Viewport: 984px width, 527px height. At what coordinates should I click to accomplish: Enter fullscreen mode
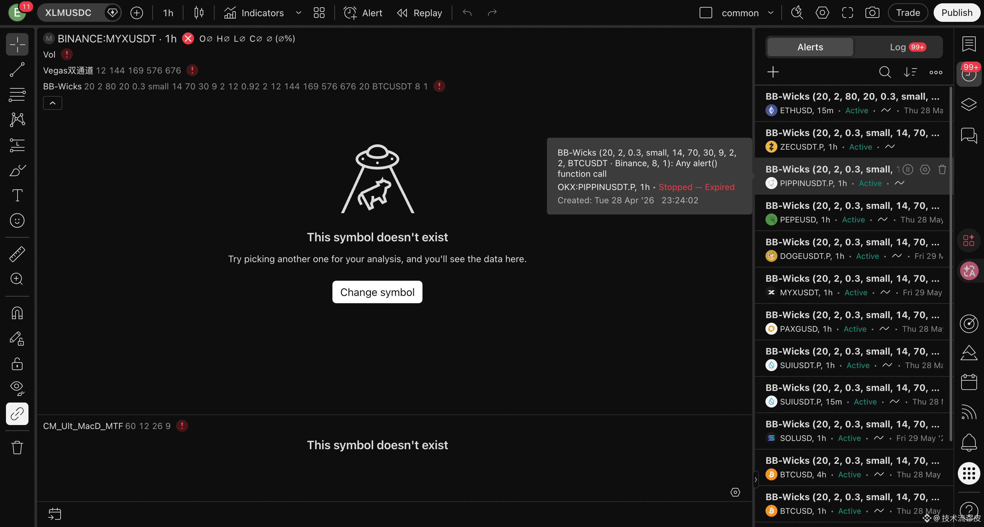847,13
